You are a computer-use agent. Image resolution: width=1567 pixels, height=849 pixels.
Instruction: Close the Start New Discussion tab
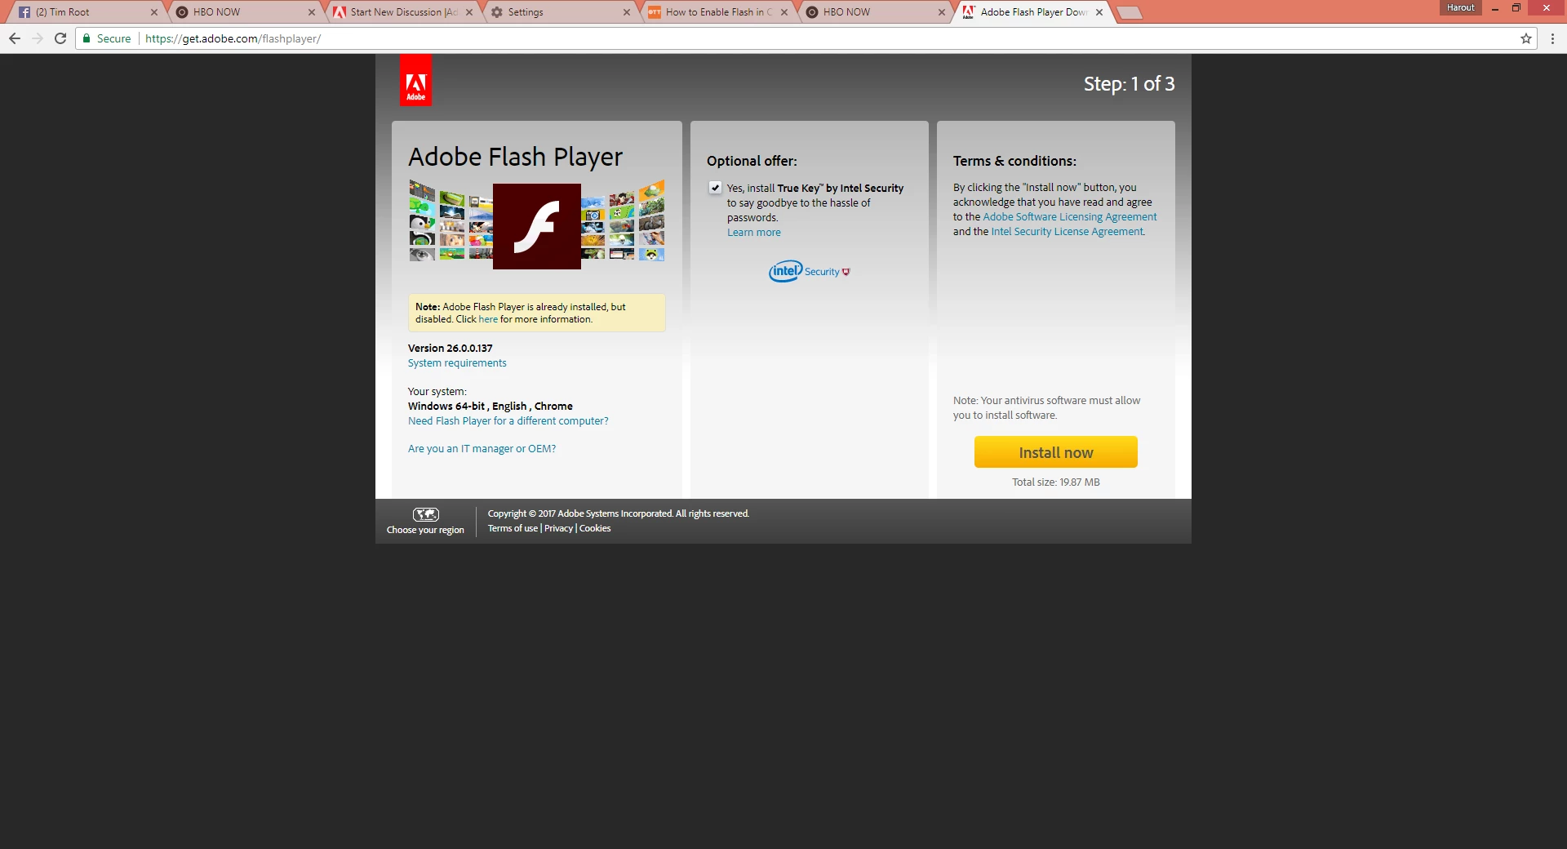click(x=469, y=12)
